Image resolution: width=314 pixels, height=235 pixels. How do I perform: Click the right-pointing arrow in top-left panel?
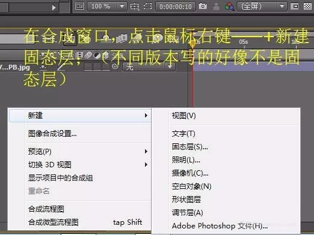click(54, 8)
